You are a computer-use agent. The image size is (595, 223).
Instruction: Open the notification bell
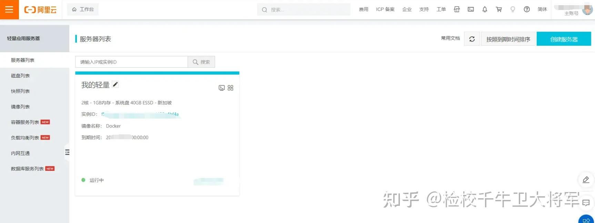tap(485, 9)
